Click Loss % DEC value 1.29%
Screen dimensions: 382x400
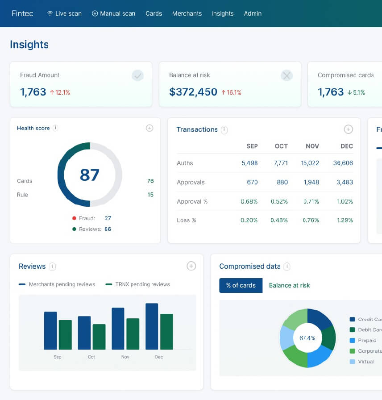tap(345, 220)
